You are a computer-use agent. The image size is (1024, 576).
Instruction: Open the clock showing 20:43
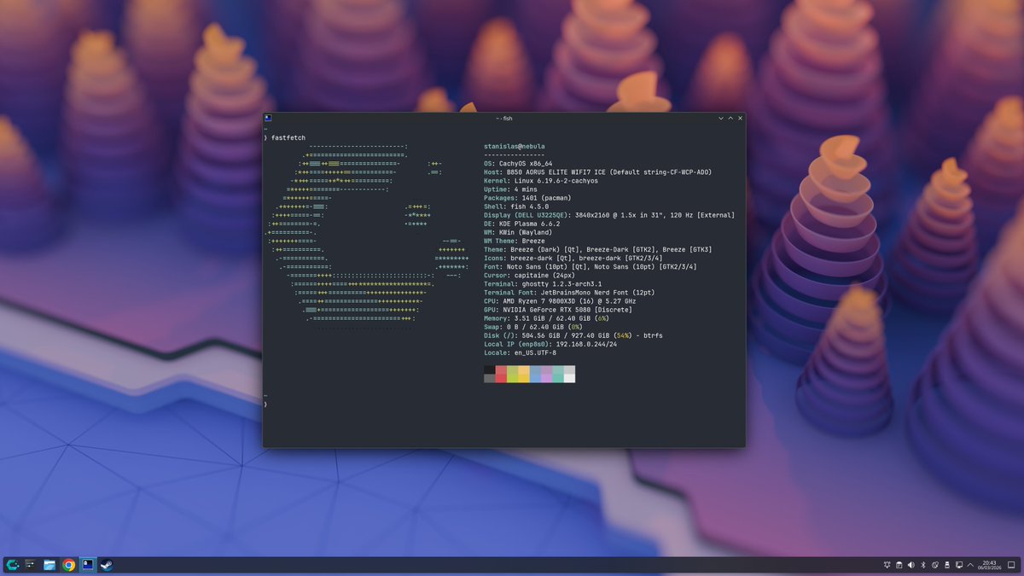tap(989, 565)
